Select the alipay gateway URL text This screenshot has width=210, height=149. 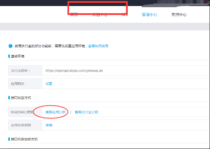click(x=74, y=71)
